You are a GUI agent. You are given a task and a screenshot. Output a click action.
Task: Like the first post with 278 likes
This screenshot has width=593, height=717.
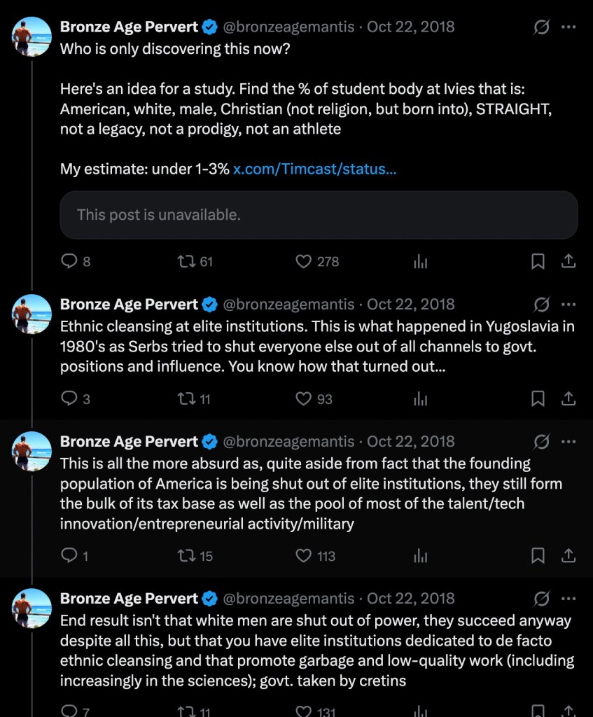point(303,261)
